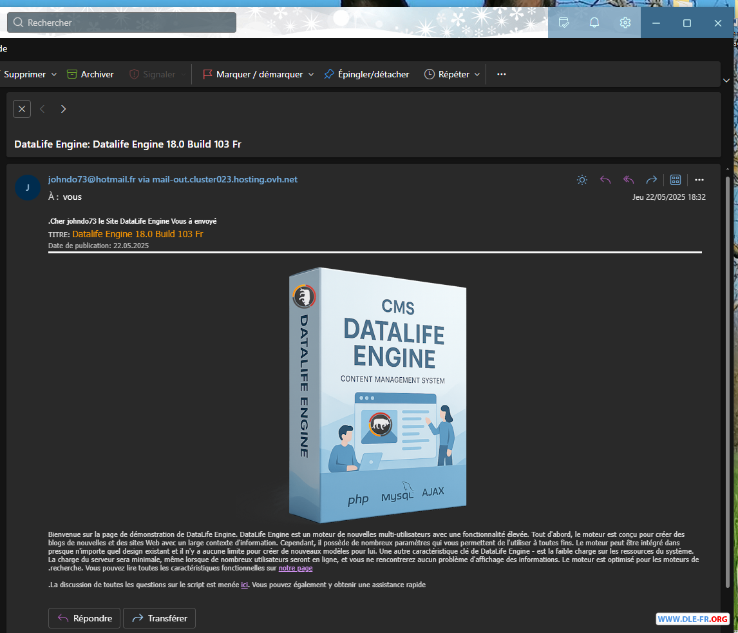Click the Supprimer button
This screenshot has width=738, height=633.
pos(24,74)
